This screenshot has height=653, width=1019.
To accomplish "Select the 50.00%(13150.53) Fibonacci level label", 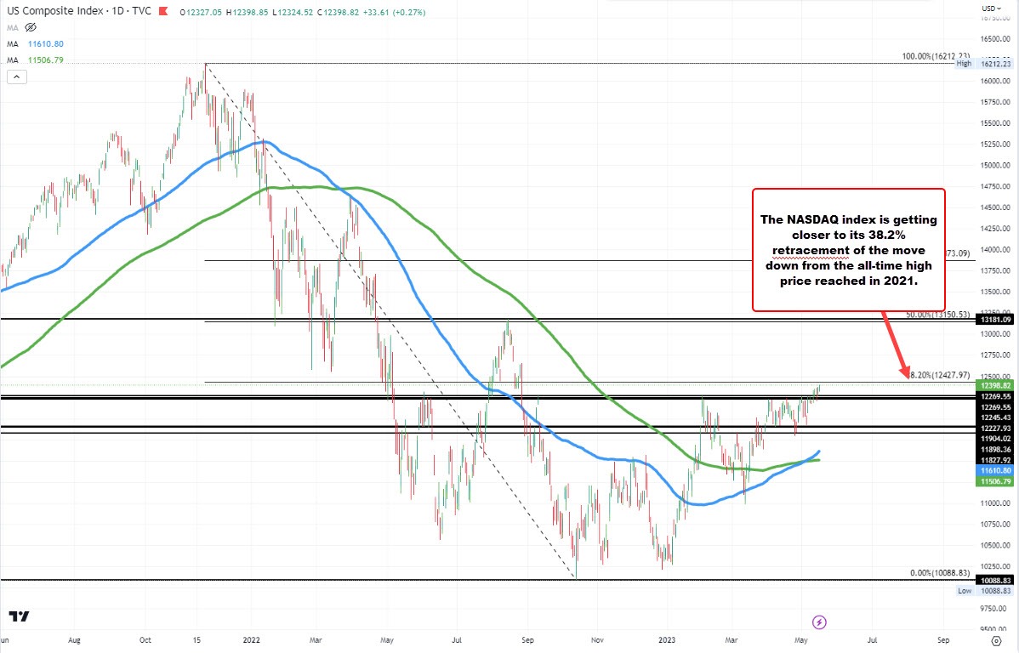I will point(937,314).
